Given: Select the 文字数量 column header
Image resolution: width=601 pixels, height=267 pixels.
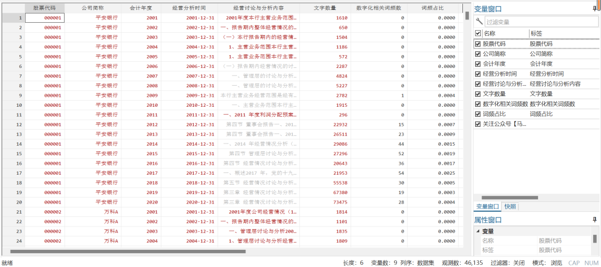Looking at the screenshot, I should 325,8.
